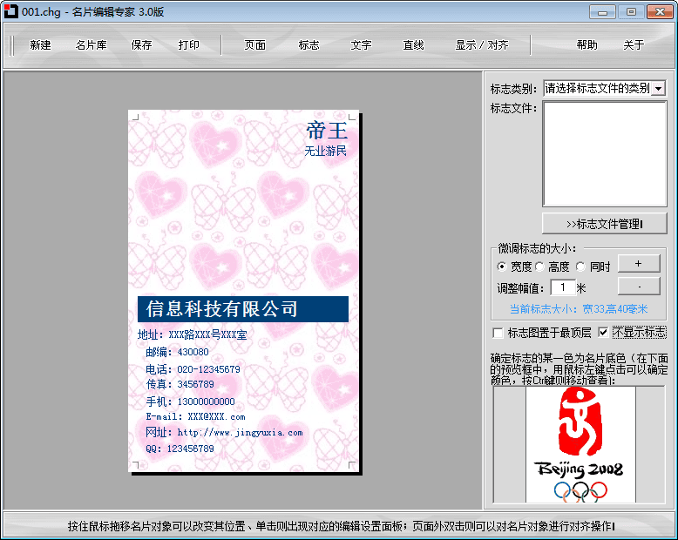
Task: Click 保存 to save the card
Action: (141, 45)
